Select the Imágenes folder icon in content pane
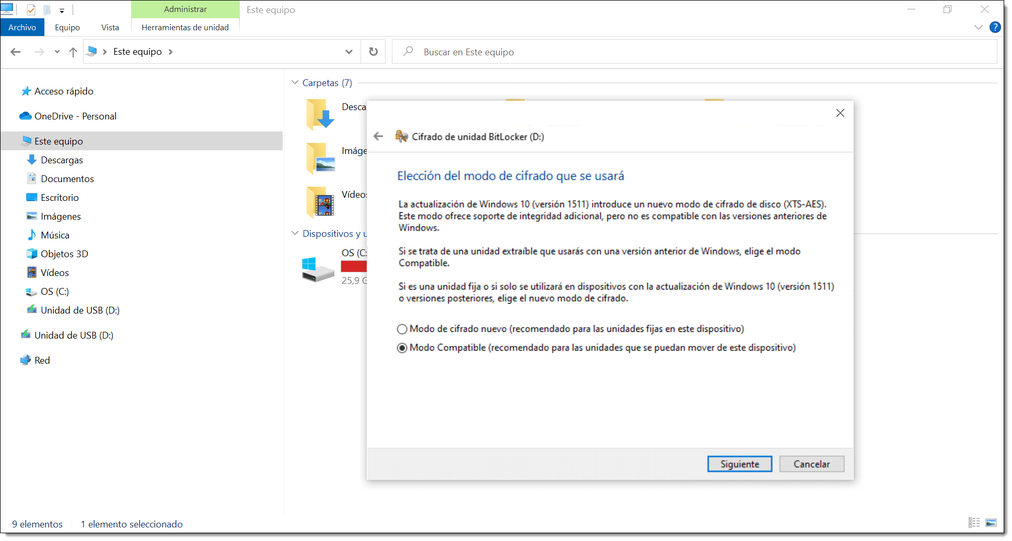The image size is (1012, 541). tap(320, 158)
